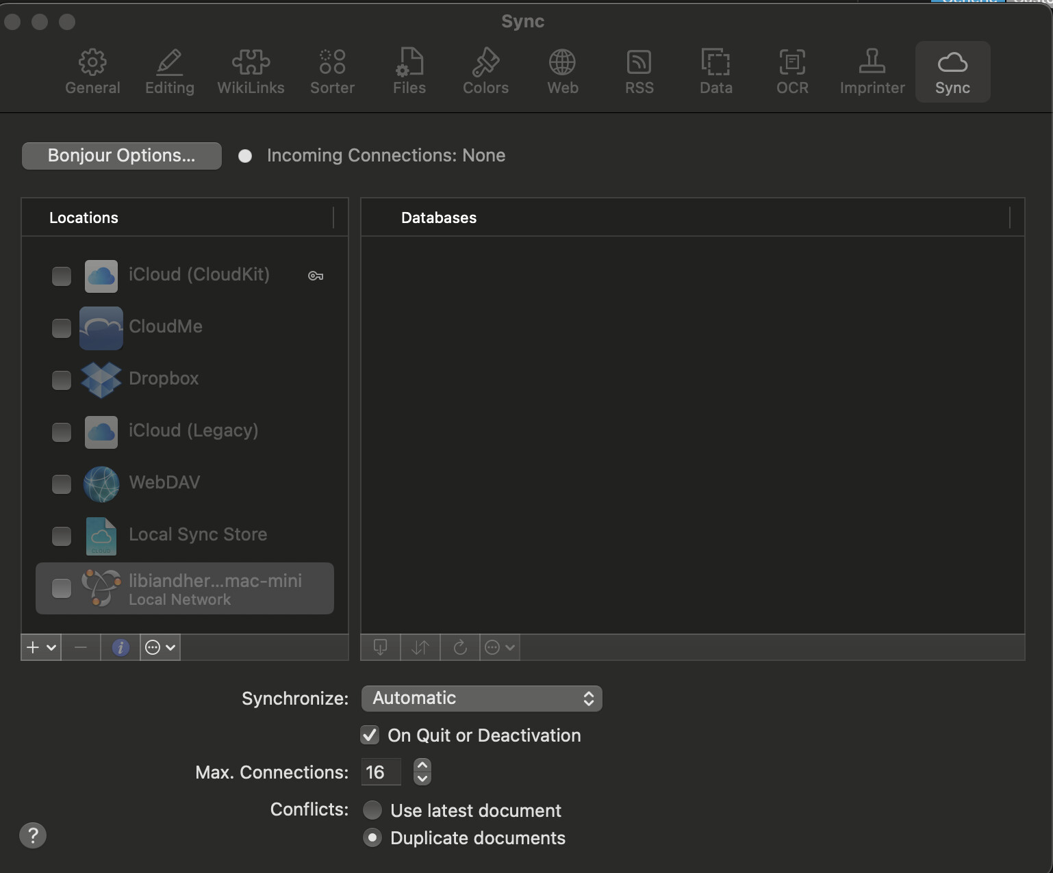Image resolution: width=1053 pixels, height=873 pixels.
Task: Open help with the question mark button
Action: click(x=33, y=835)
